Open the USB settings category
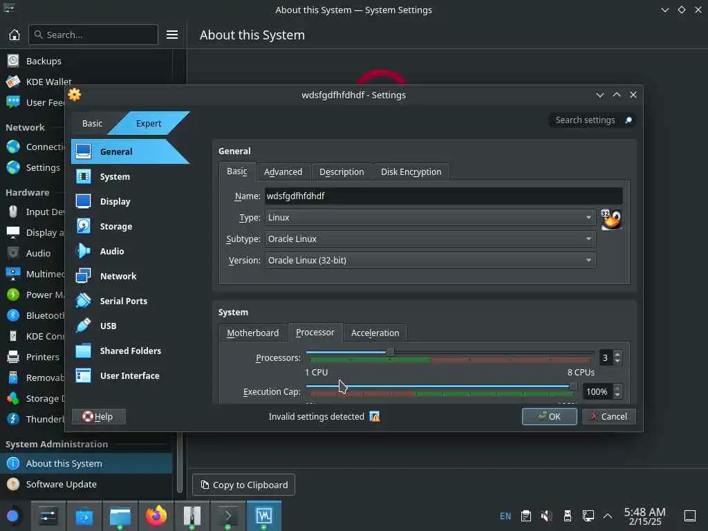 [130, 326]
